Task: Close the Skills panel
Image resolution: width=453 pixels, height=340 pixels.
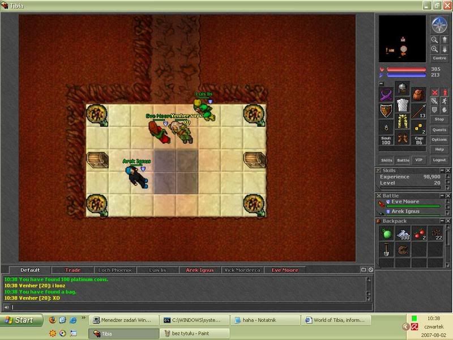Action: click(x=448, y=171)
